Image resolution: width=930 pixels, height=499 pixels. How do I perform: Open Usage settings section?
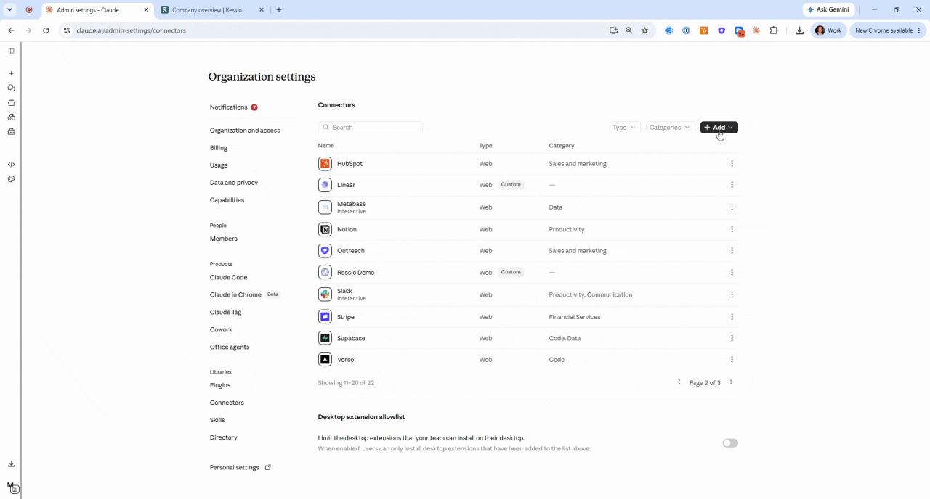pos(219,165)
